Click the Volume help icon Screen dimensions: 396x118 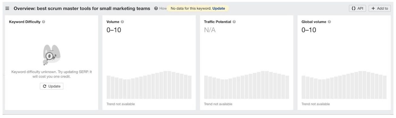(x=122, y=22)
